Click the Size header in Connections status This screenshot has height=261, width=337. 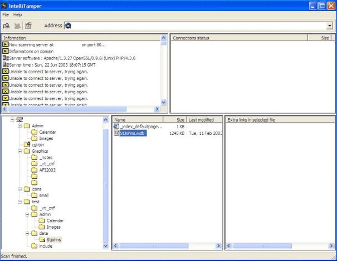pyautogui.click(x=320, y=38)
